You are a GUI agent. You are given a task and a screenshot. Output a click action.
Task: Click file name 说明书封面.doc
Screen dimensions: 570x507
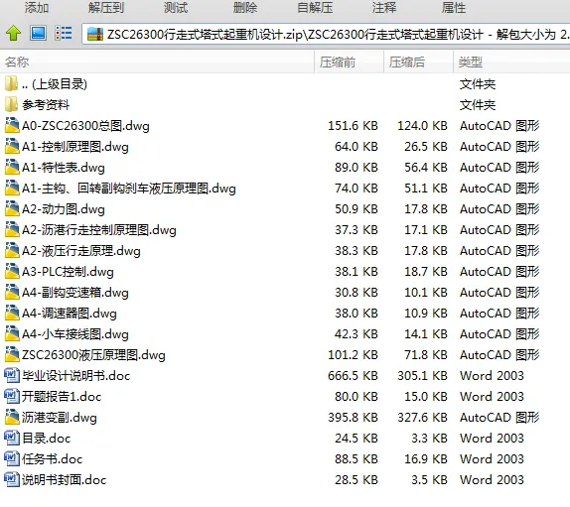[x=65, y=480]
